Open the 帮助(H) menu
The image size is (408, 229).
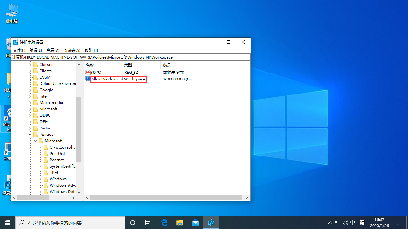91,50
